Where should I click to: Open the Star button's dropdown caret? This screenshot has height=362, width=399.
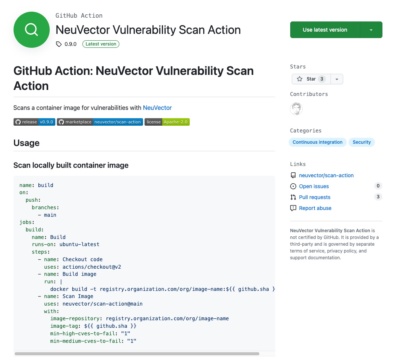tap(337, 79)
